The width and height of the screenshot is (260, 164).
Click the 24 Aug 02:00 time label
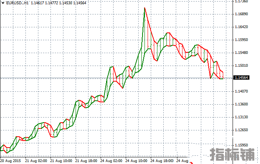112,160
